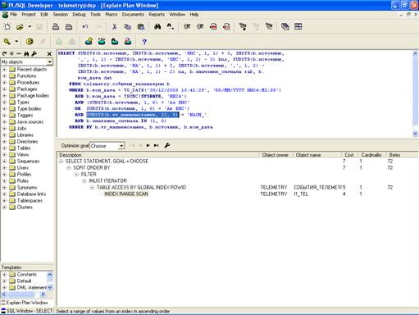Expand the Packages folder

4,89
